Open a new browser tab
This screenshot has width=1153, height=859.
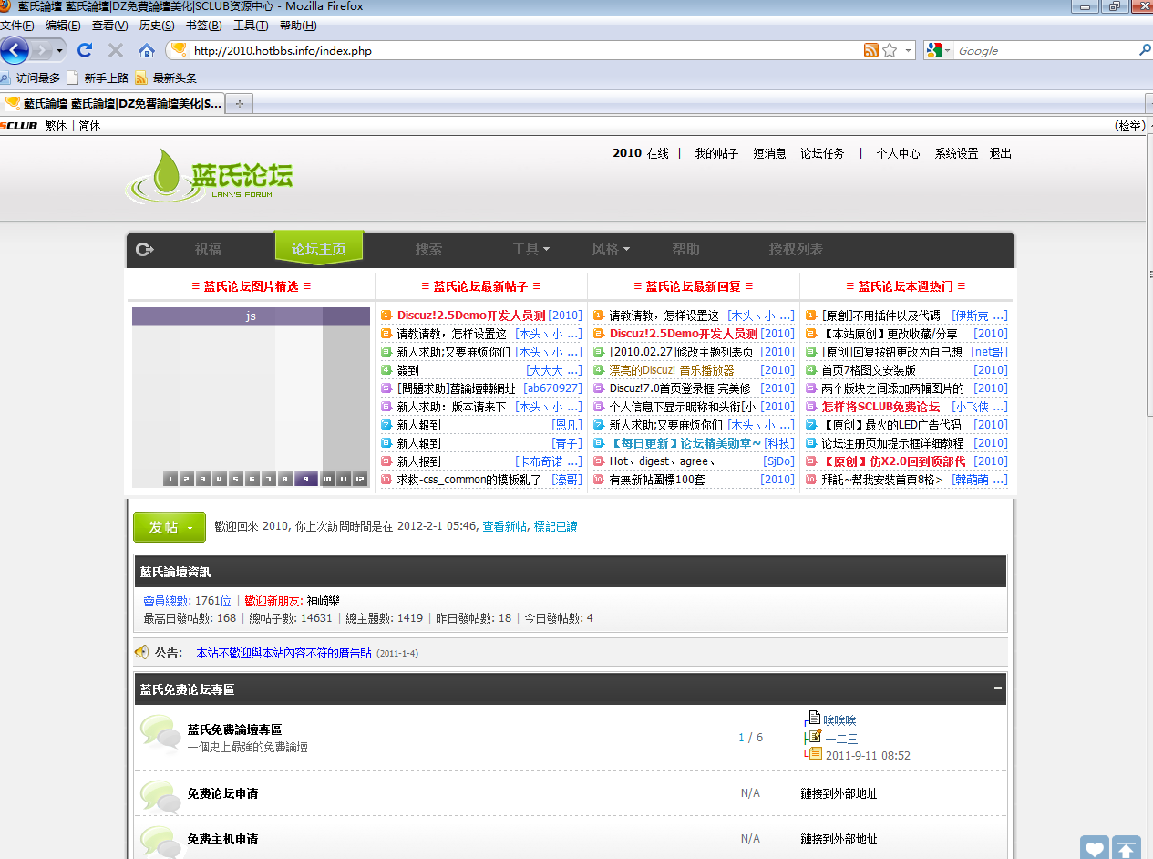(x=240, y=104)
